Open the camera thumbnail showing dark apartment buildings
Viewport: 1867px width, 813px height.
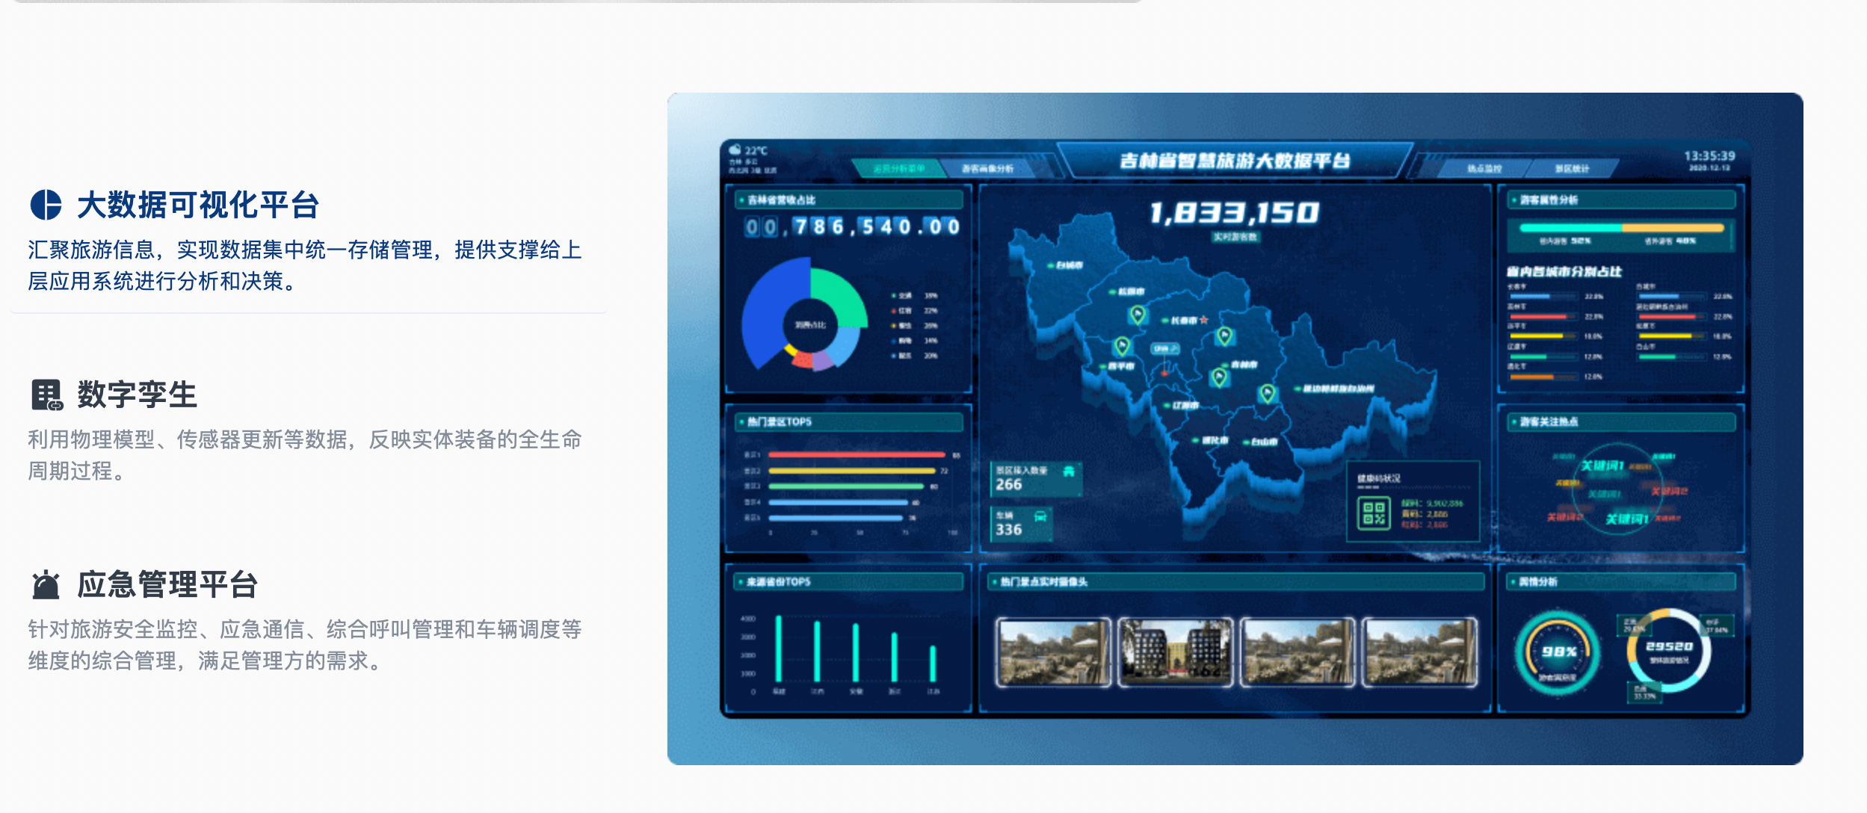1175,652
